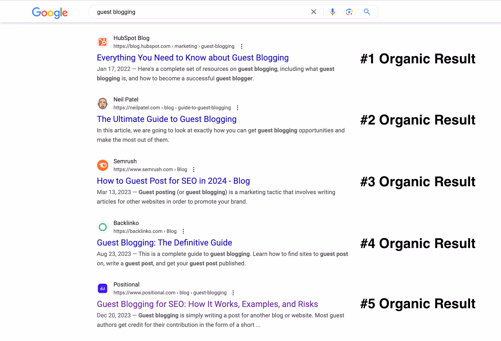Image resolution: width=501 pixels, height=341 pixels.
Task: Click the Neil Patel site name
Action: [x=126, y=100]
